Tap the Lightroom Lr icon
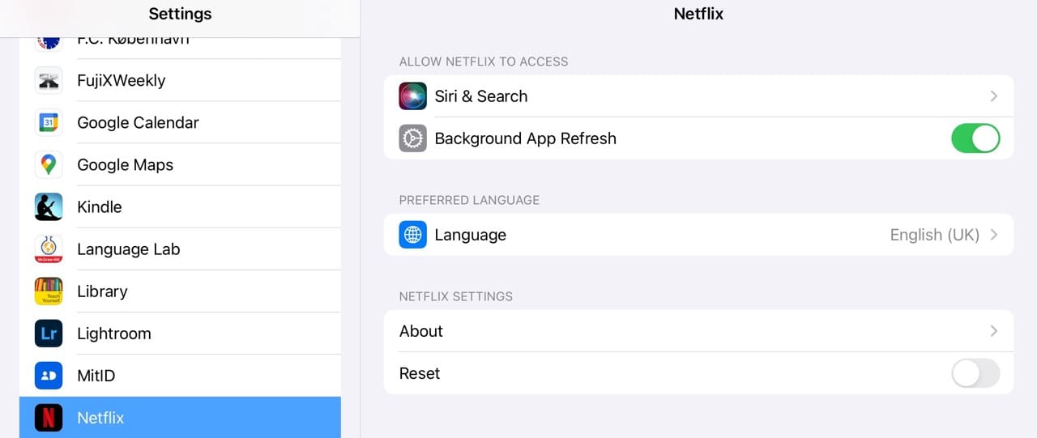This screenshot has width=1037, height=438. pos(49,333)
